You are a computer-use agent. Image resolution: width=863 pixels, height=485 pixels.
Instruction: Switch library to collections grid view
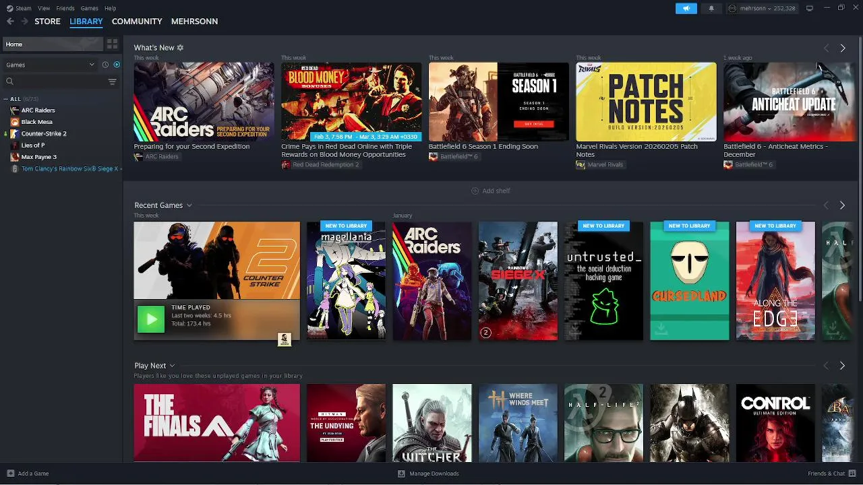(x=112, y=44)
